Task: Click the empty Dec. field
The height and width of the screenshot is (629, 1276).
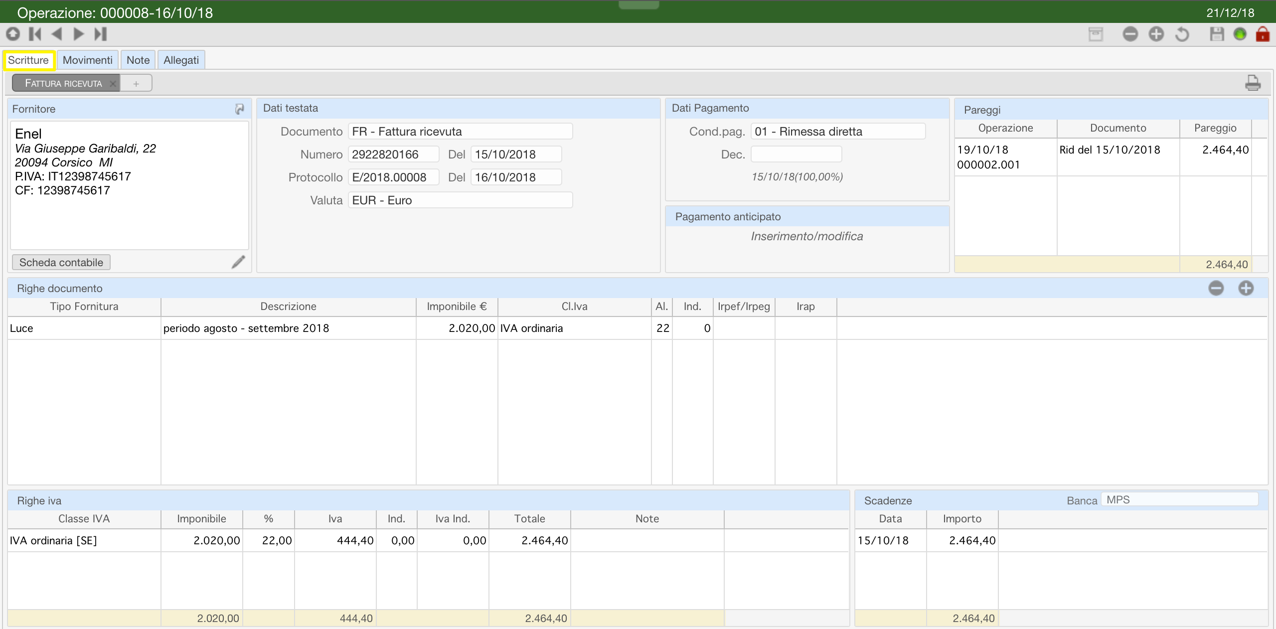Action: (x=797, y=155)
